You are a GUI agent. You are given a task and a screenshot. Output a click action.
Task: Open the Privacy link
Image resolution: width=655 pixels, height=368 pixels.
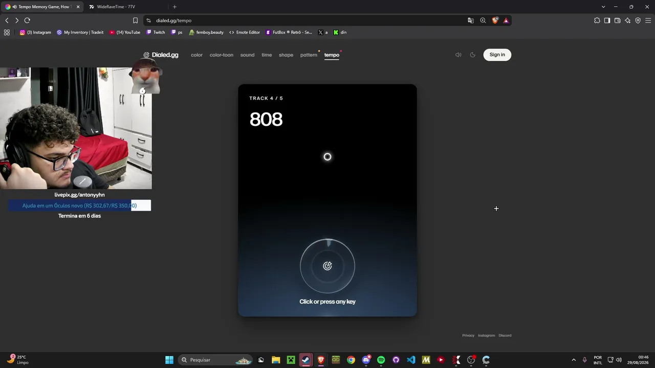click(x=468, y=335)
